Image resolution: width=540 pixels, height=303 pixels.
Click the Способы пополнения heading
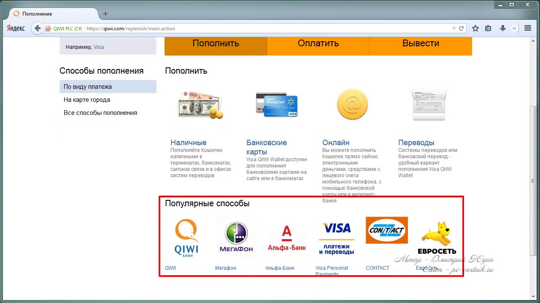pos(101,71)
